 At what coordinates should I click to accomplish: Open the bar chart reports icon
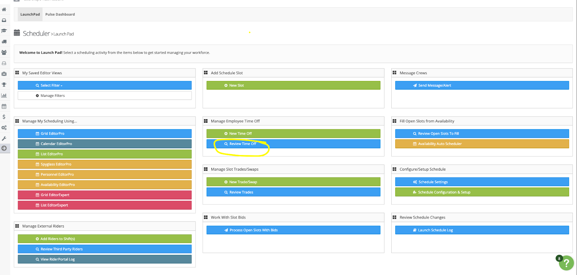tap(4, 95)
